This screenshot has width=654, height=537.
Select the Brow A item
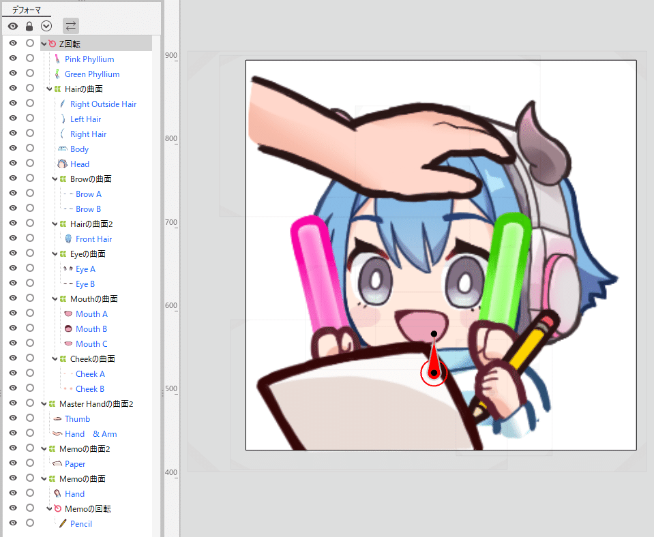click(89, 194)
